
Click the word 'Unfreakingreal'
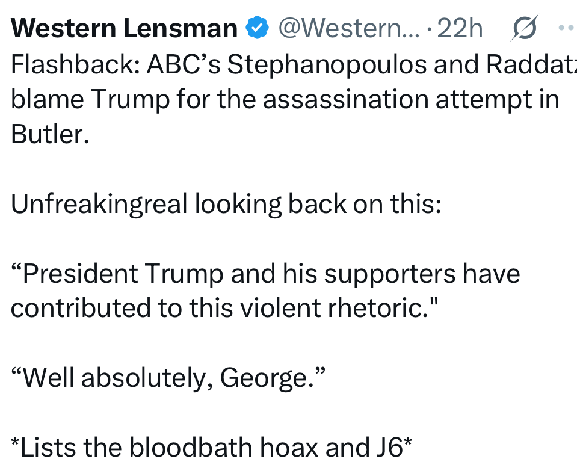(99, 205)
